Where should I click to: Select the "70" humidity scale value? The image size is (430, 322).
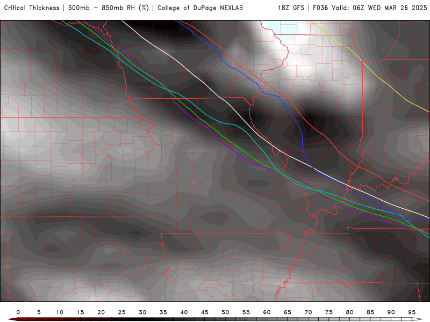308,312
